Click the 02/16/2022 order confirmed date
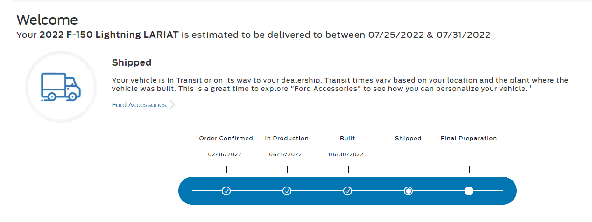Screen dimensions: 592x222 pos(225,154)
